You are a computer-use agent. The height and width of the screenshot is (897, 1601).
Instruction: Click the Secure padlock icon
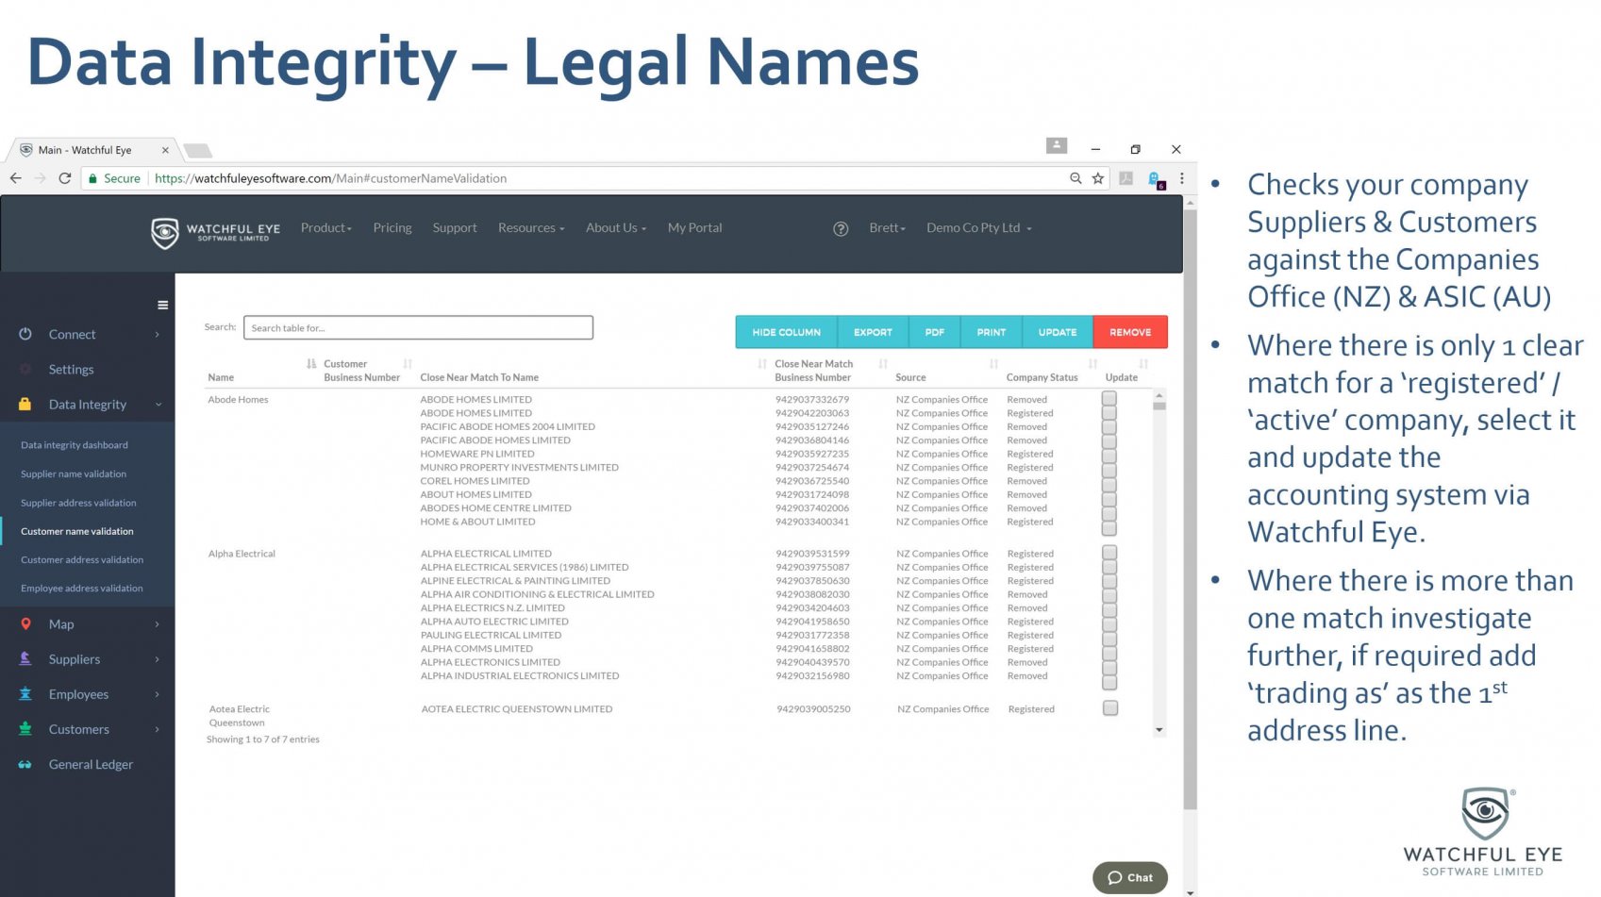[92, 178]
